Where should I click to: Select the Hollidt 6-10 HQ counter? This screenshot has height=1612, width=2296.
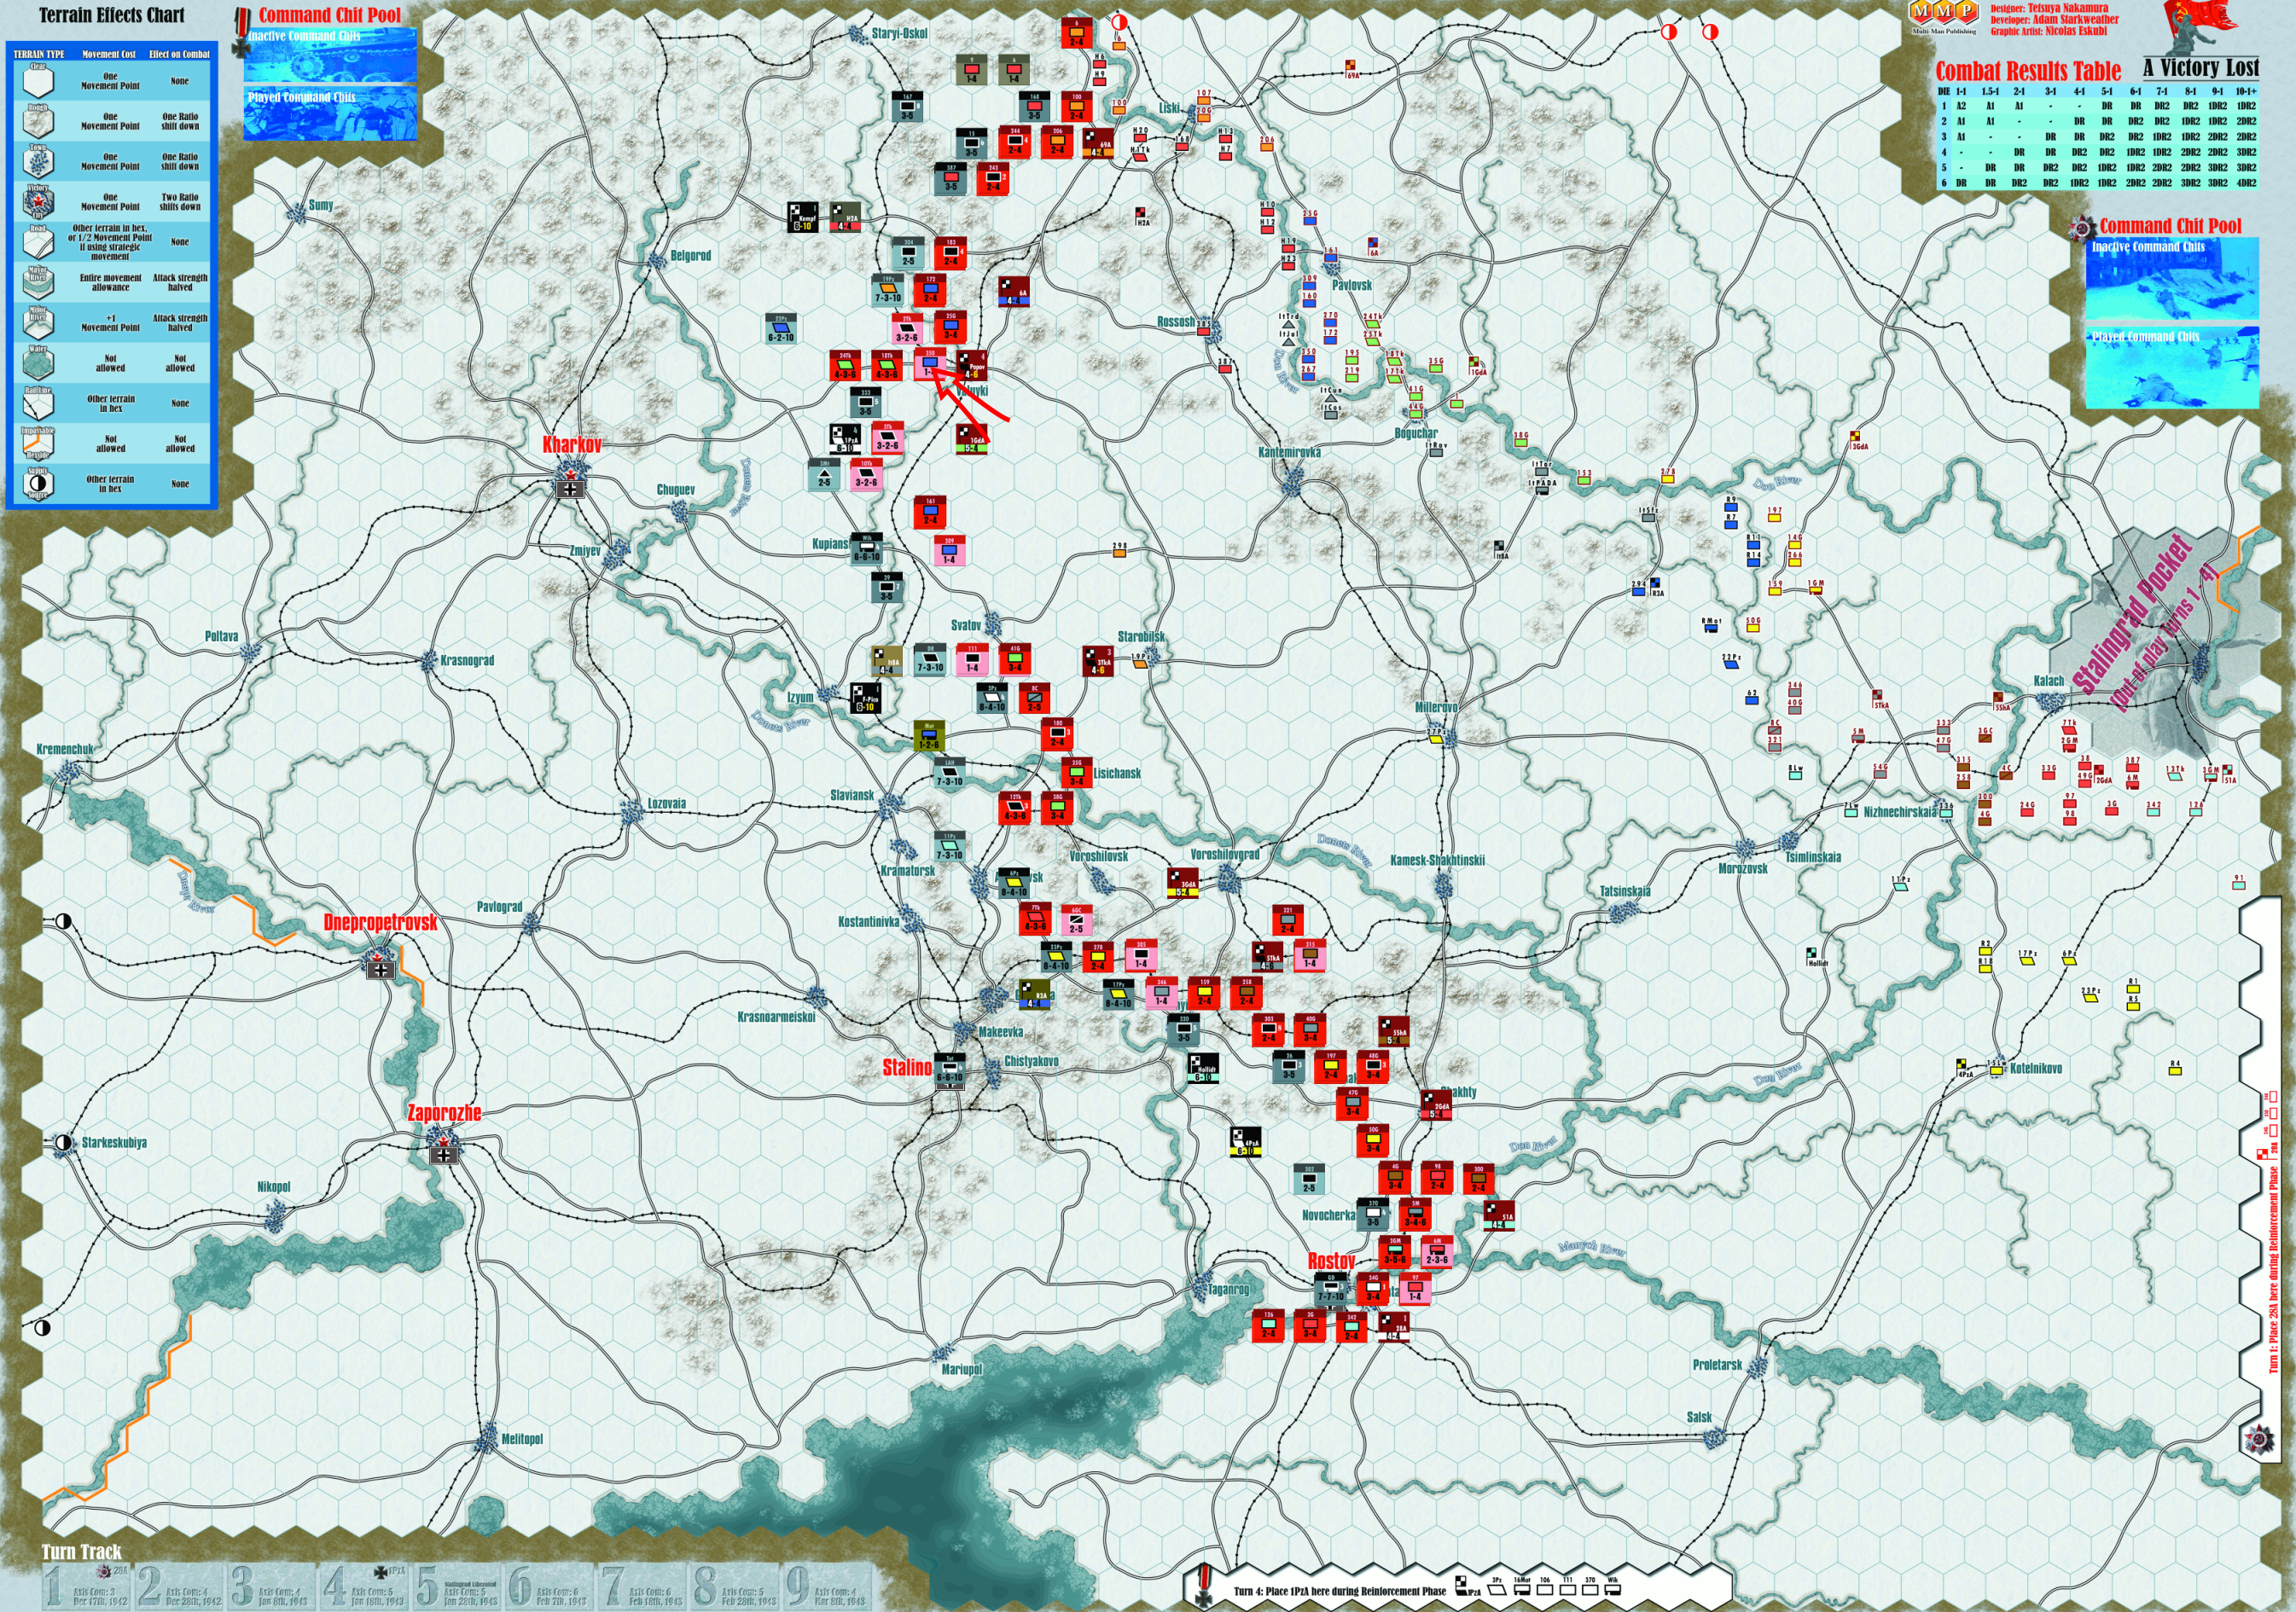click(1204, 1069)
